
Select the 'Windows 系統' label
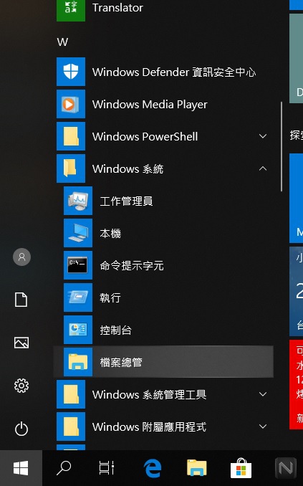click(128, 168)
